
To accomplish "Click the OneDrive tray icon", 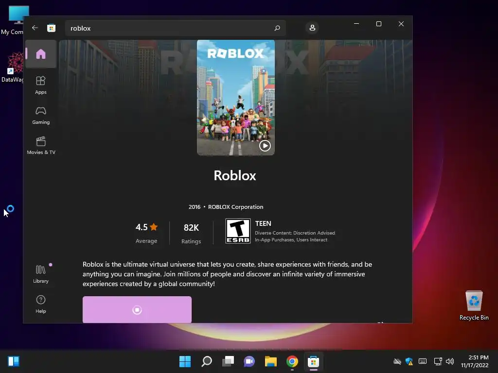I will point(397,361).
